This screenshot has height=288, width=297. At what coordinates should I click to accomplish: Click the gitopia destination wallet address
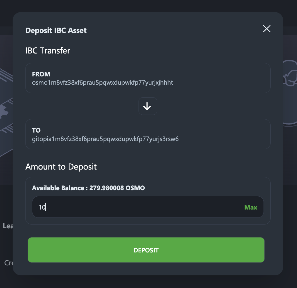105,139
